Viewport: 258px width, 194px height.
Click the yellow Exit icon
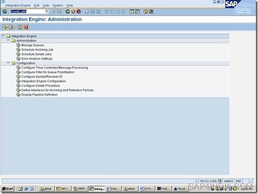tap(73, 11)
